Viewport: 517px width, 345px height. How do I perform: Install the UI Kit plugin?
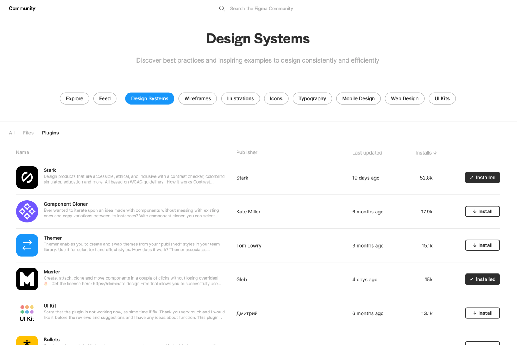(482, 313)
